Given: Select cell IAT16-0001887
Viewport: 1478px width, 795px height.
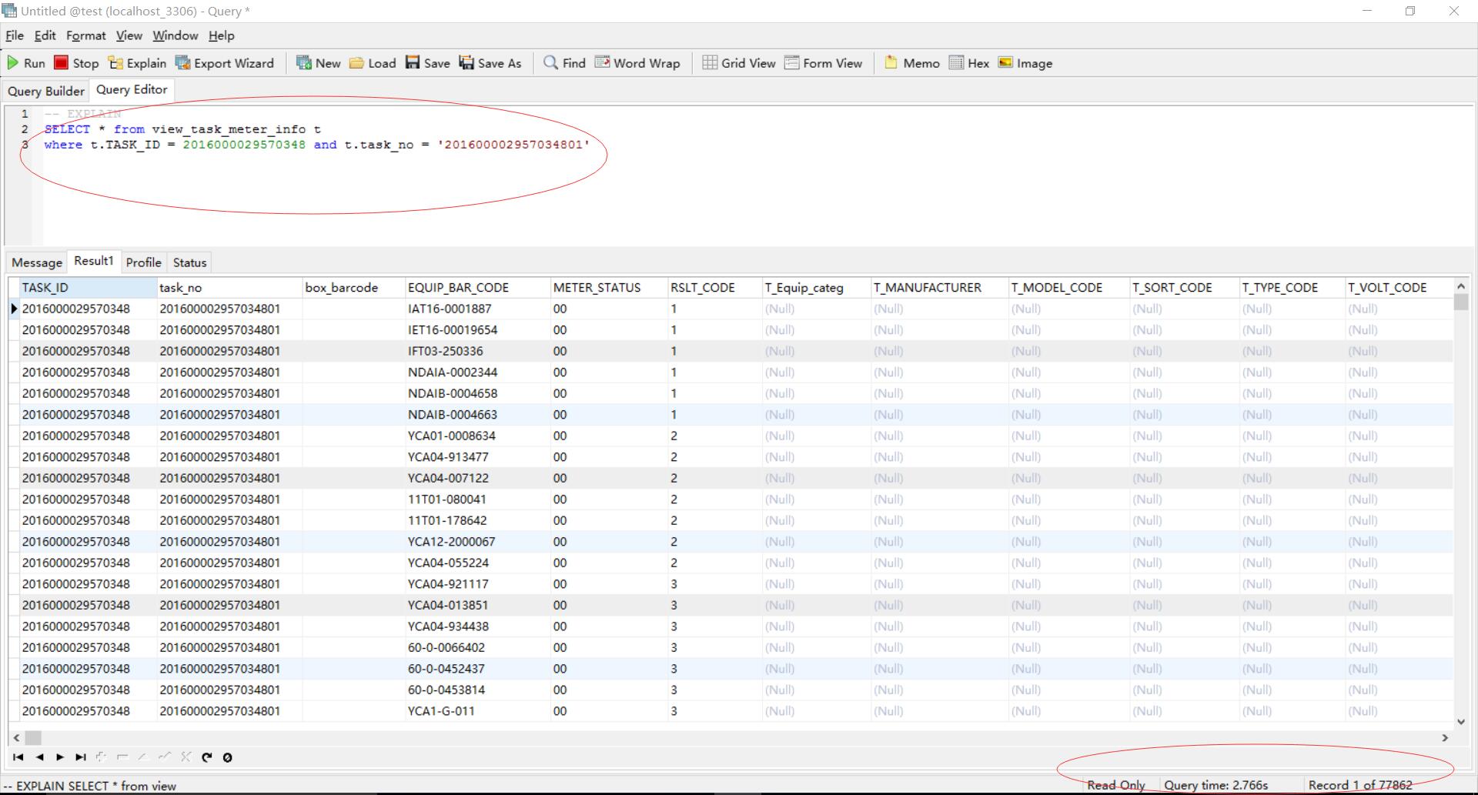Looking at the screenshot, I should pos(477,309).
